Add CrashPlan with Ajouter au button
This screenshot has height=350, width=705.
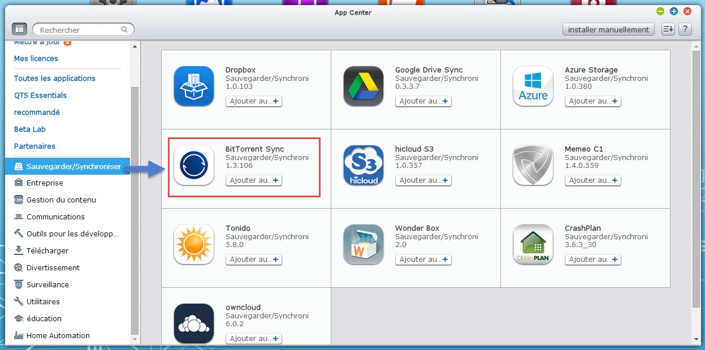click(x=593, y=260)
